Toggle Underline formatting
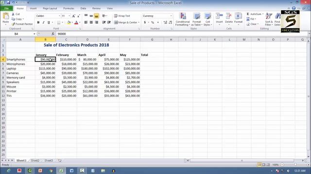 [x=49, y=23]
